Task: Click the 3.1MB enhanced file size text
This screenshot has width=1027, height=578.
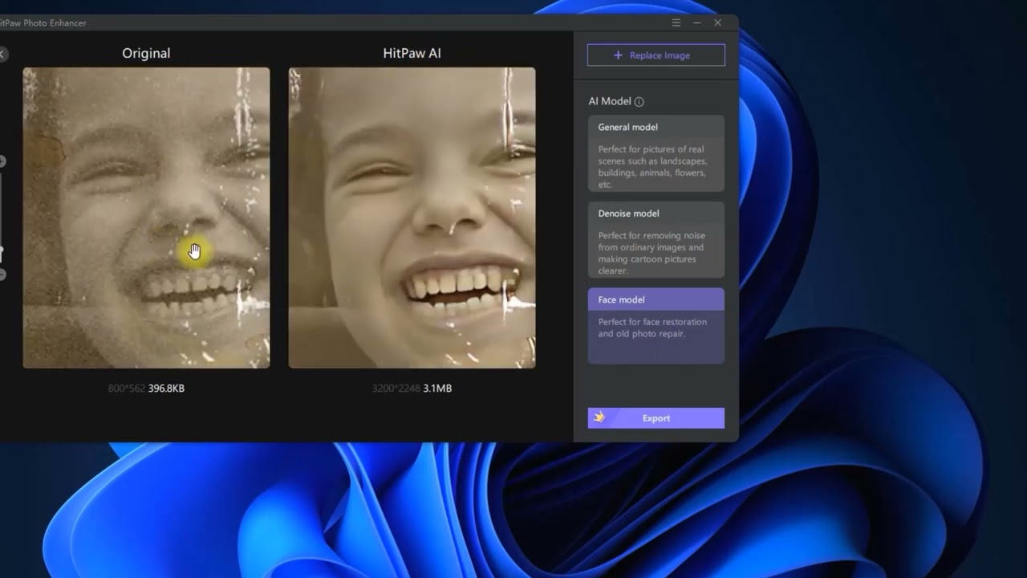Action: tap(437, 389)
